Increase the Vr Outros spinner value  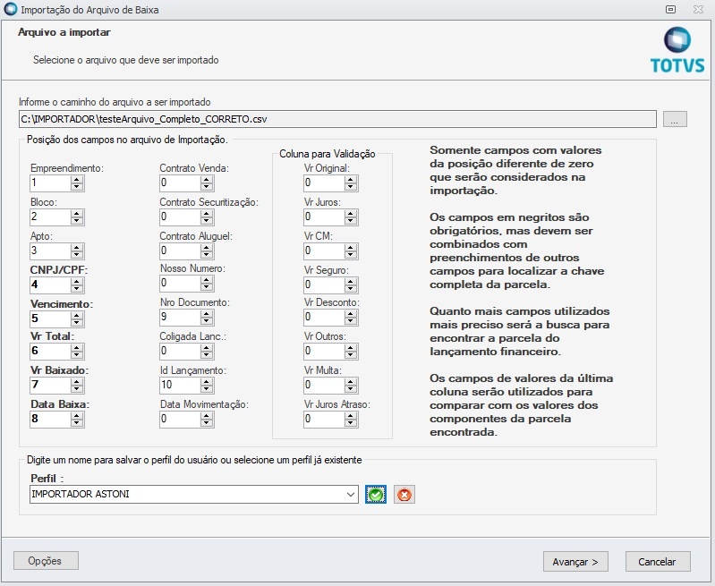[x=351, y=347]
